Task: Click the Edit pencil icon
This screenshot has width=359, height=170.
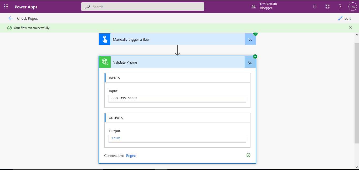Action: [x=340, y=18]
